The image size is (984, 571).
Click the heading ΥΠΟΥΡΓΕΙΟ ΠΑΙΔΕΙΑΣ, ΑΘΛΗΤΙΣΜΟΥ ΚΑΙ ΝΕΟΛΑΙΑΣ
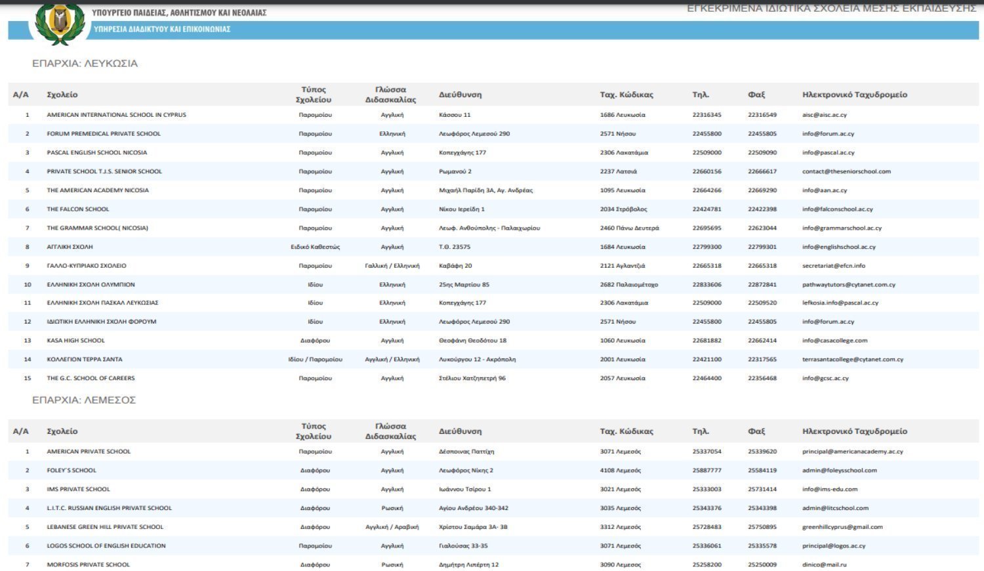coord(179,12)
